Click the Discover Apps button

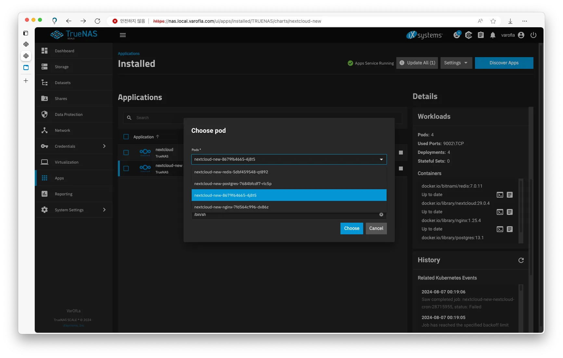(504, 63)
